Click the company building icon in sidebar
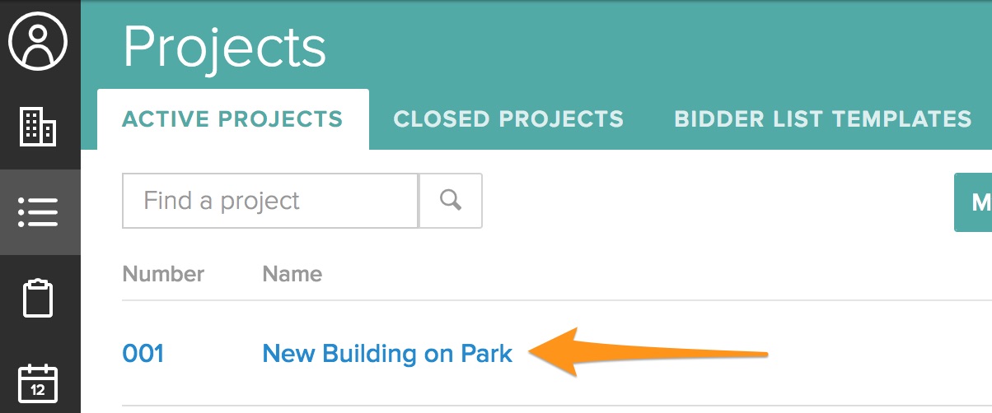 [38, 127]
